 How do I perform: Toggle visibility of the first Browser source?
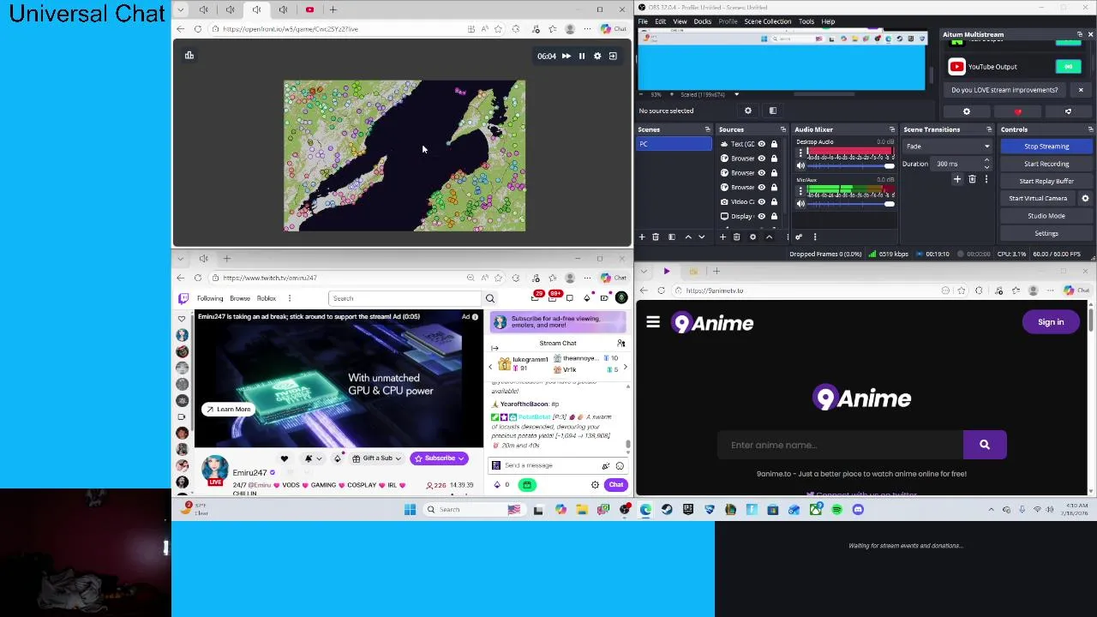tap(761, 159)
